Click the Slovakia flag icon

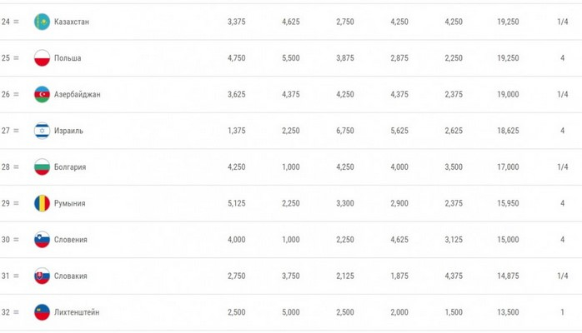[42, 276]
